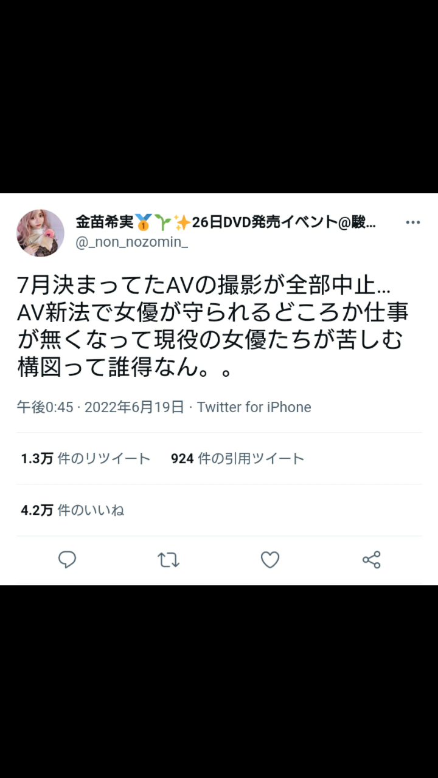View the 4.2万 件のいいね list
438x778 pixels.
(72, 511)
